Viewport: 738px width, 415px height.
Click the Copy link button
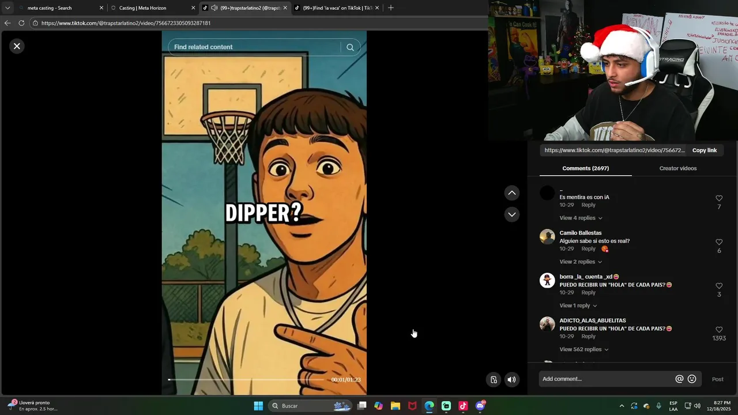705,150
